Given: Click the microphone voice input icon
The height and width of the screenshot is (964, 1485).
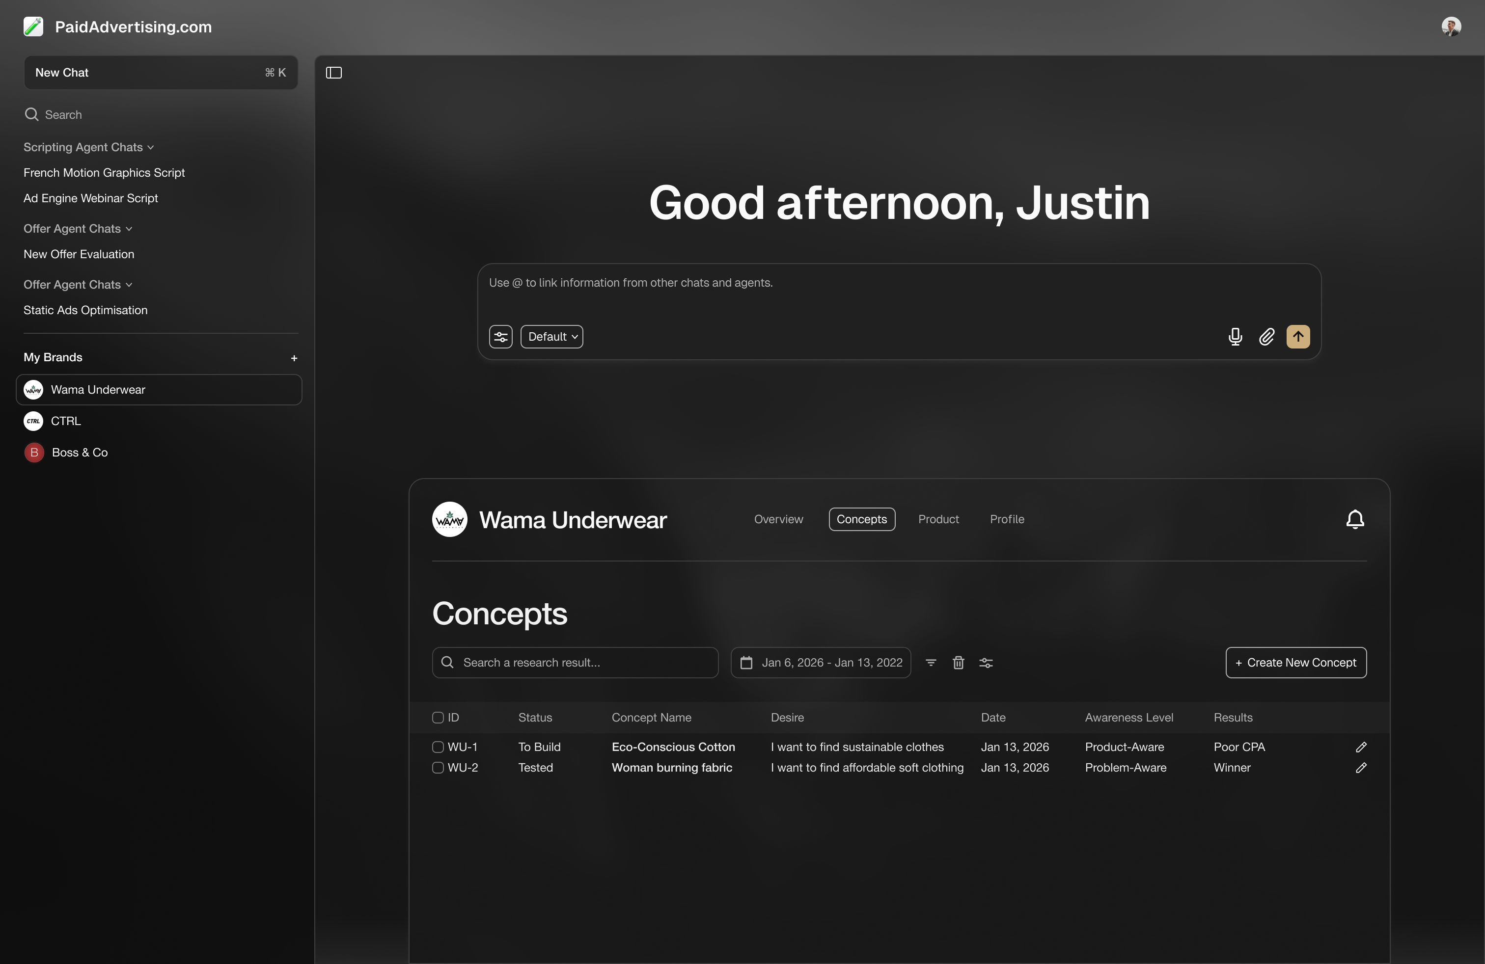Looking at the screenshot, I should (1235, 337).
